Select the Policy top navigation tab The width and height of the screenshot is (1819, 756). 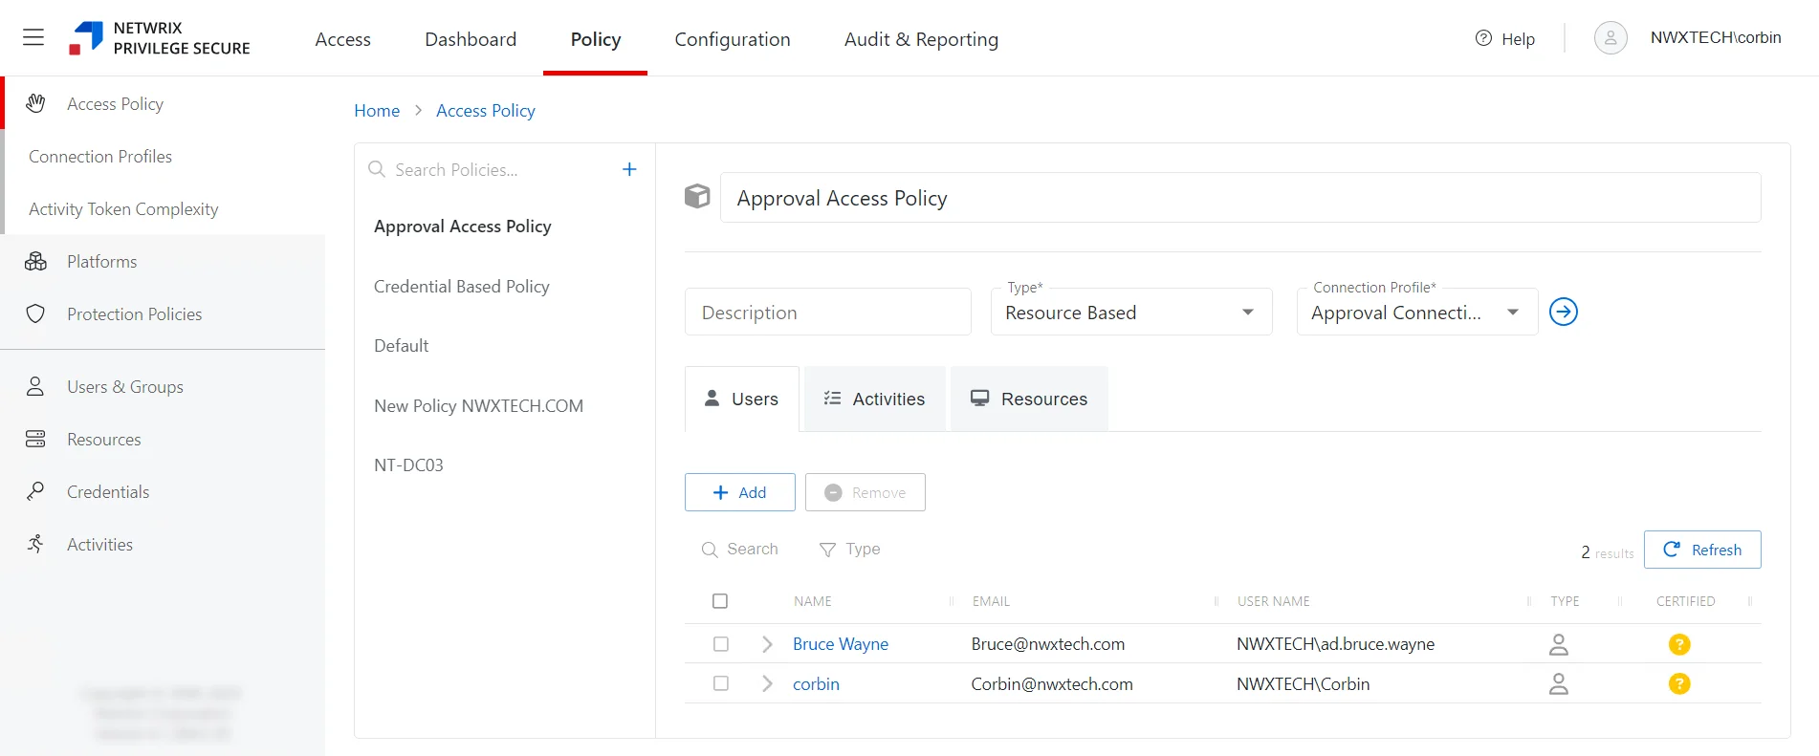[596, 39]
